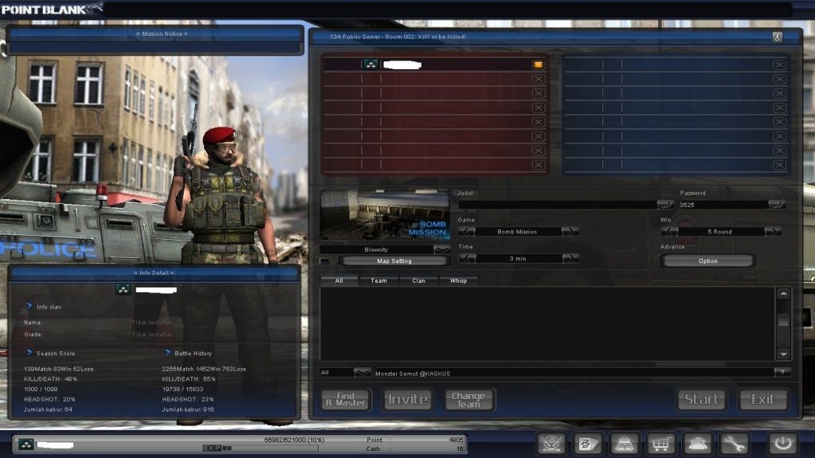Click the Find R.Master button
815x458 pixels.
346,399
